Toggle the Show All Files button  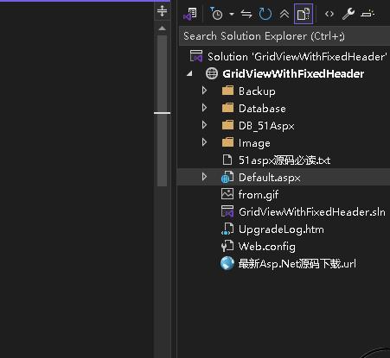click(304, 14)
